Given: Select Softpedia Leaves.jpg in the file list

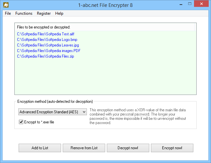Looking at the screenshot, I should (x=48, y=45).
